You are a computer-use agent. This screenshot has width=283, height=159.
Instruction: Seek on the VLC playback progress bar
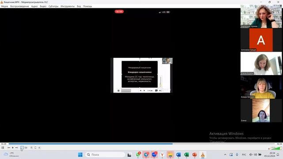coord(141,144)
